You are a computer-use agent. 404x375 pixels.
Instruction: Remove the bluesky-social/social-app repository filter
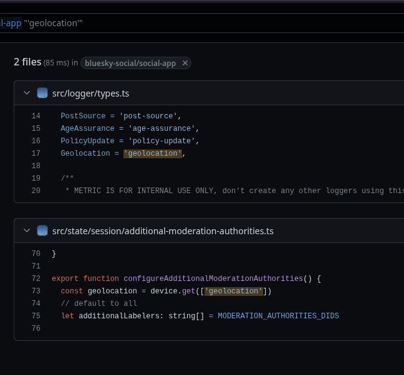click(x=185, y=63)
